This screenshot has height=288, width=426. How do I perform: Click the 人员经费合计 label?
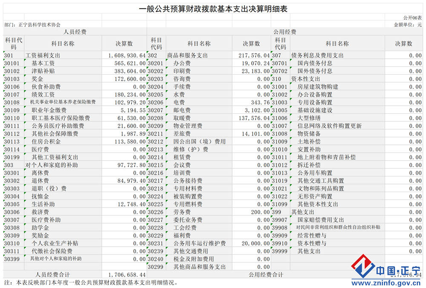pyautogui.click(x=52, y=275)
